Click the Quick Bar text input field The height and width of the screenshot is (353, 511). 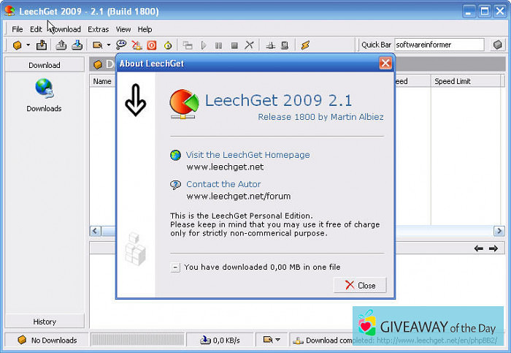click(439, 45)
